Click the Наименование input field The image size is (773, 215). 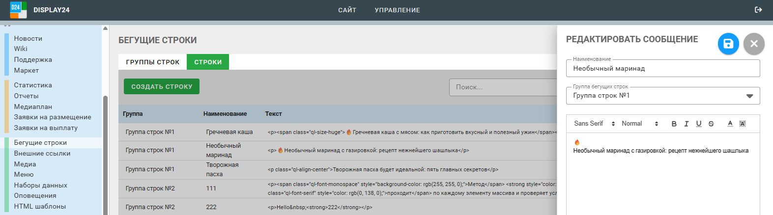pyautogui.click(x=662, y=68)
